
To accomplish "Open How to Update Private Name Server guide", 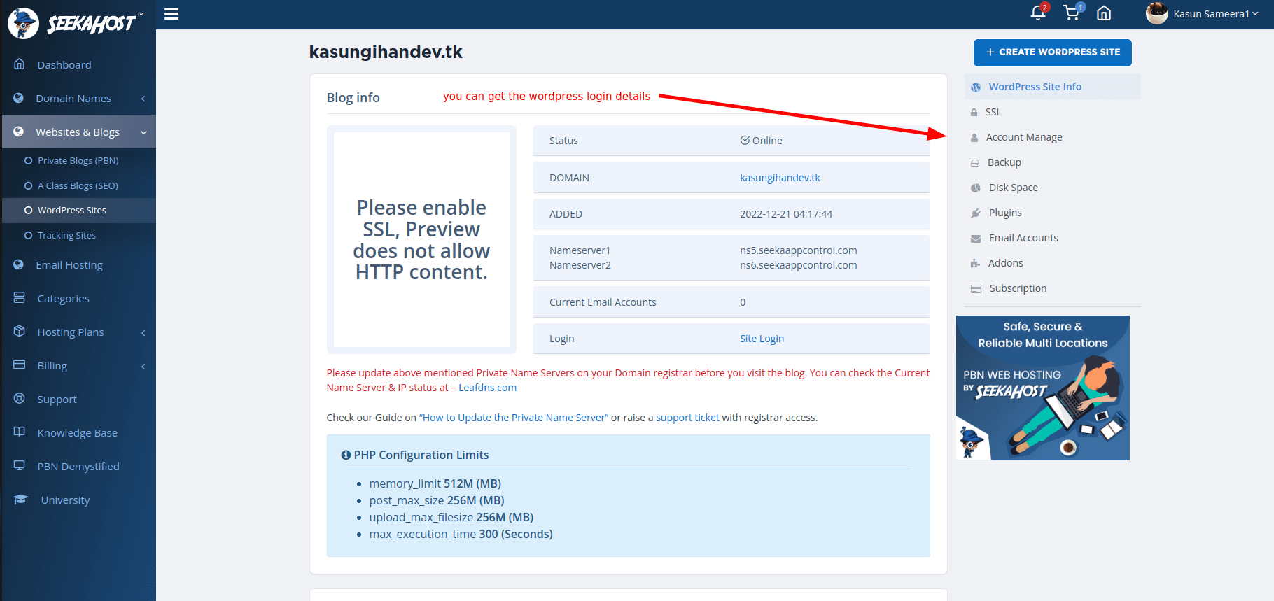I will [514, 418].
